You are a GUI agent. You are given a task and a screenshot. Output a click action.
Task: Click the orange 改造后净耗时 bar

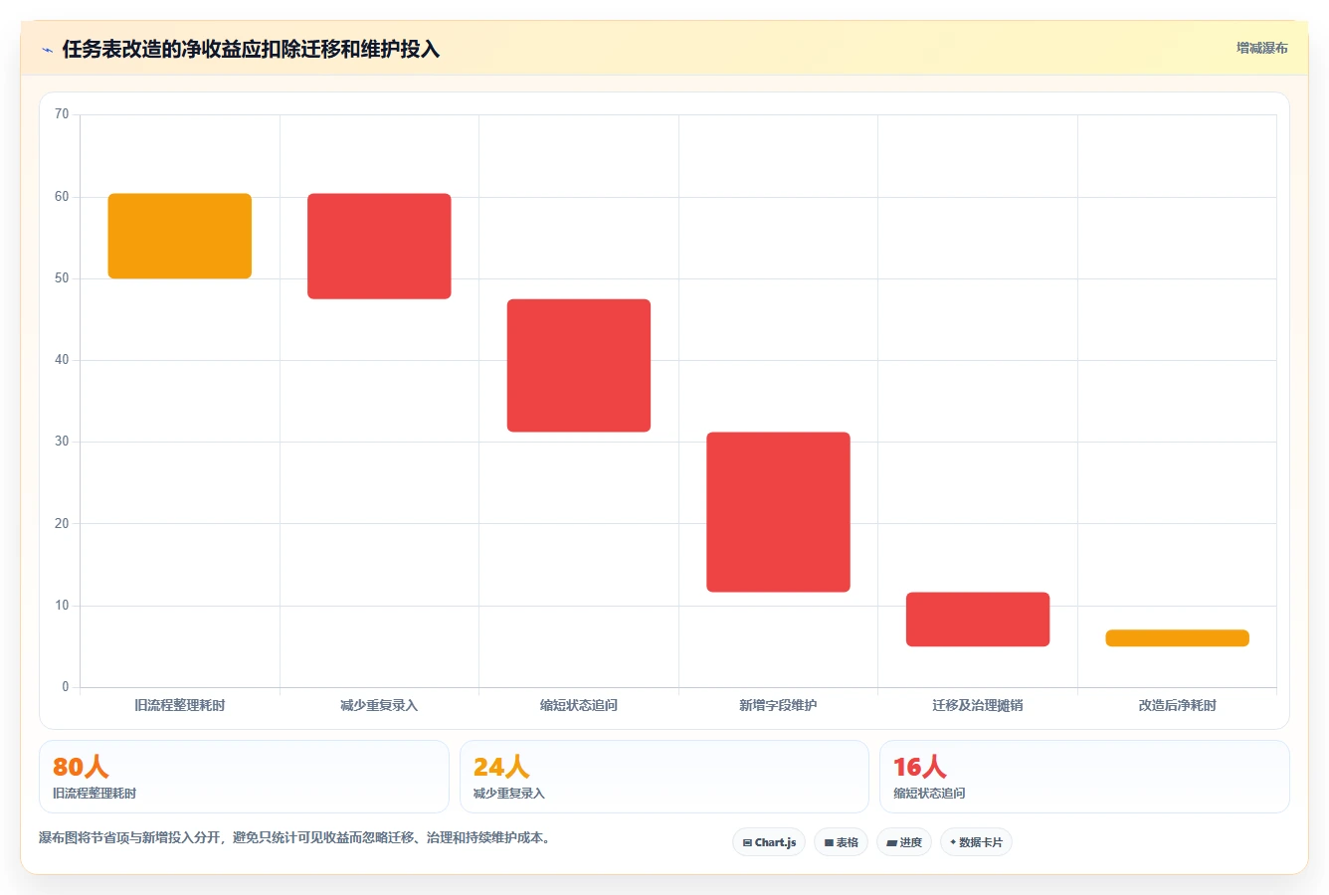[x=1177, y=638]
